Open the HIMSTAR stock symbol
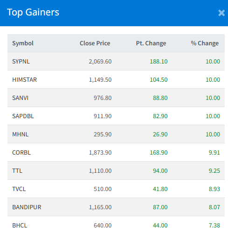 (x=25, y=79)
